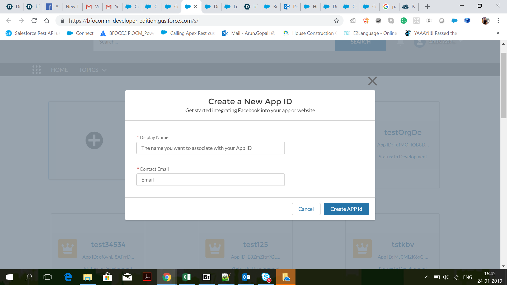Viewport: 507px width, 285px height.
Task: Open the app launcher grid icon
Action: 36,70
